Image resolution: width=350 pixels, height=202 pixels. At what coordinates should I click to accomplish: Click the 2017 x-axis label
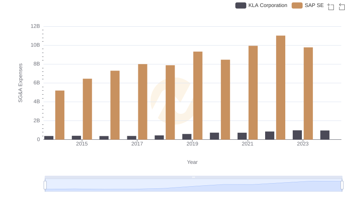tap(137, 144)
